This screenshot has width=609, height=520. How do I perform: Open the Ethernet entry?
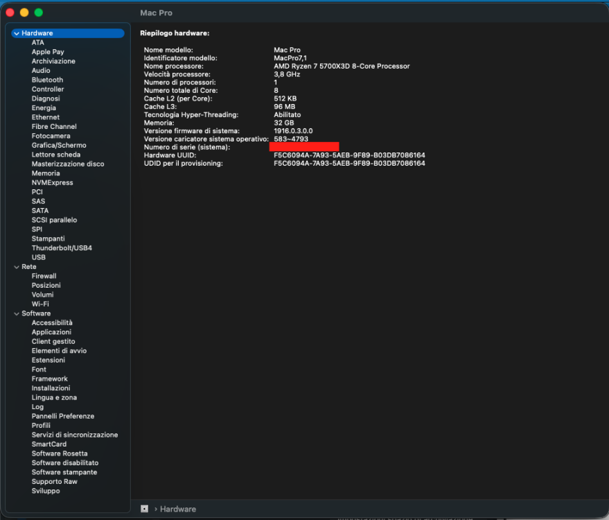[x=46, y=117]
